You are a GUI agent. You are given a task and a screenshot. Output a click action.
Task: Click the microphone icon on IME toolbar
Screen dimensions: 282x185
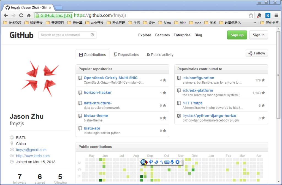pyautogui.click(x=172, y=162)
